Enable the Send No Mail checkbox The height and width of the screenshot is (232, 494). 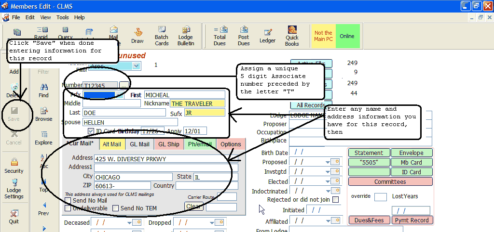[x=68, y=200]
